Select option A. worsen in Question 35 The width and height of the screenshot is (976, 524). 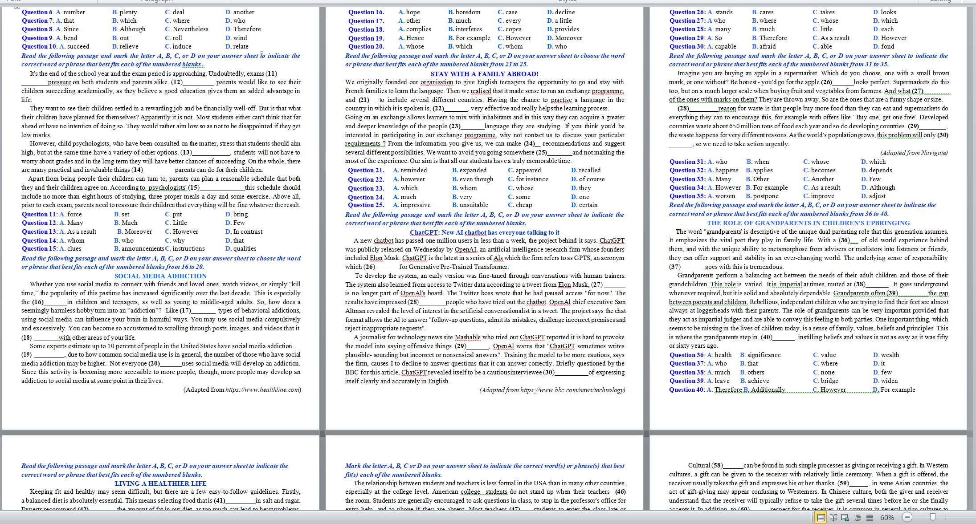click(721, 196)
